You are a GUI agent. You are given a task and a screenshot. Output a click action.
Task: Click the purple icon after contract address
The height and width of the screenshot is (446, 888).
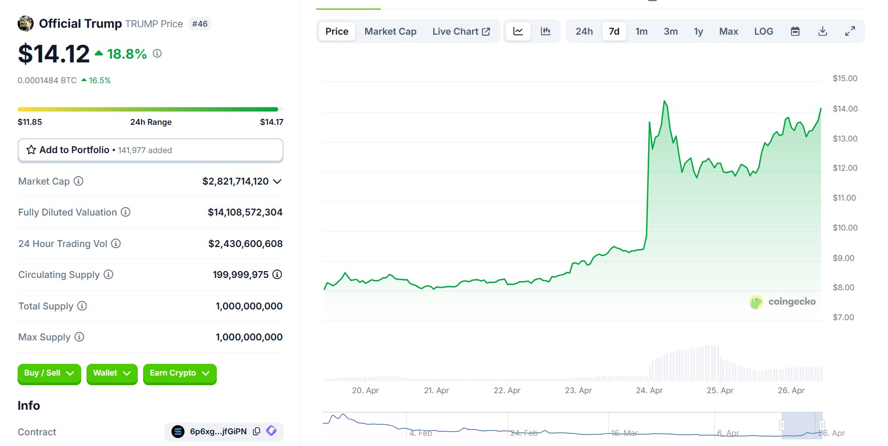[x=271, y=431]
